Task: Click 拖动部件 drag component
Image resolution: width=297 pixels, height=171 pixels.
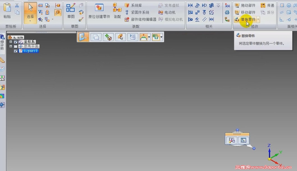Action: point(245,6)
